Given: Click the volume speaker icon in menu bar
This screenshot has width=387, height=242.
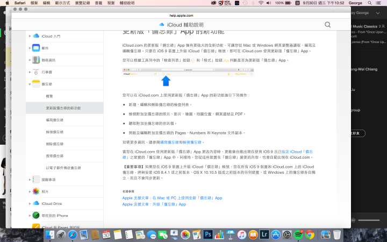Looking at the screenshot, I should click(x=269, y=3).
